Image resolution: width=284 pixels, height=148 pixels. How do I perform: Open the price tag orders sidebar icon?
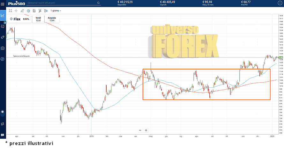click(3, 37)
